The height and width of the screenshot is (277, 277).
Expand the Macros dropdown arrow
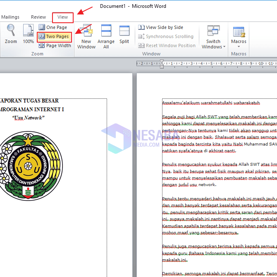[x=239, y=47]
